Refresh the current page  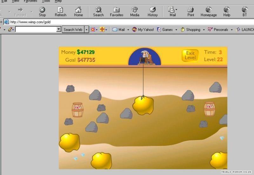[61, 12]
